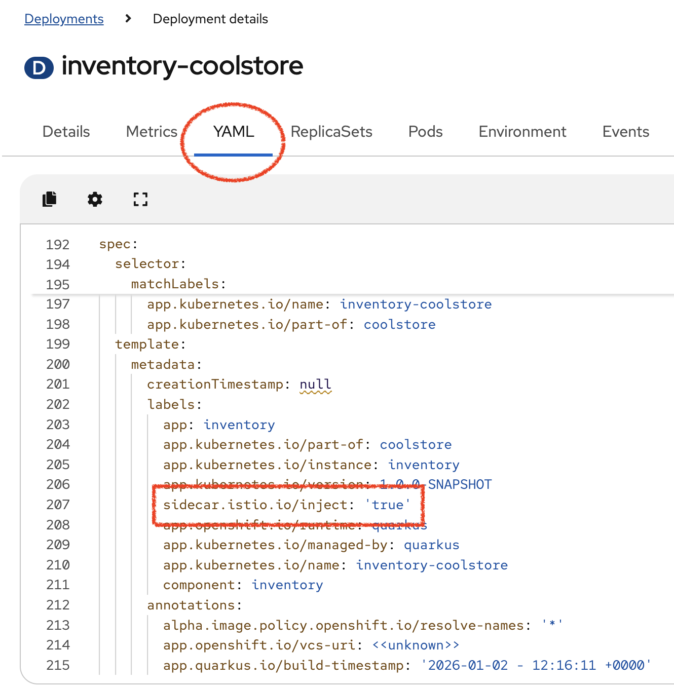View the ReplicaSets tab
674x688 pixels.
(331, 132)
